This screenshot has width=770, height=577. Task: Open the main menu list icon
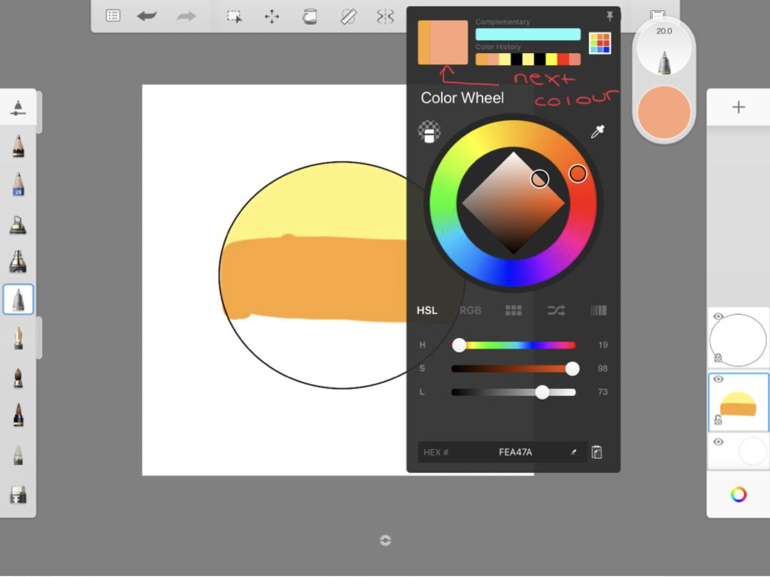(x=113, y=16)
